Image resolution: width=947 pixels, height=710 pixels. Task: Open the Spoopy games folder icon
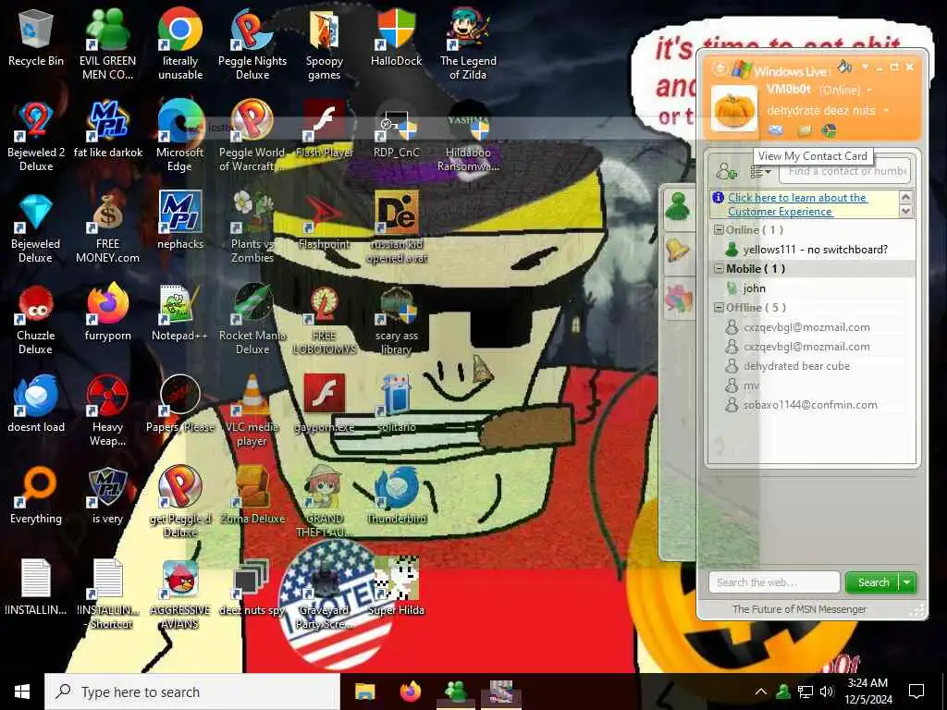click(325, 43)
